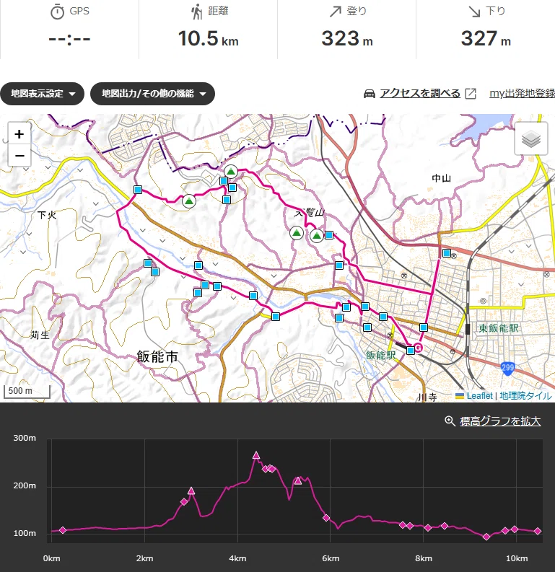The width and height of the screenshot is (555, 572).
Task: Select the northernmost green mountain peak marker
Action: point(231,171)
